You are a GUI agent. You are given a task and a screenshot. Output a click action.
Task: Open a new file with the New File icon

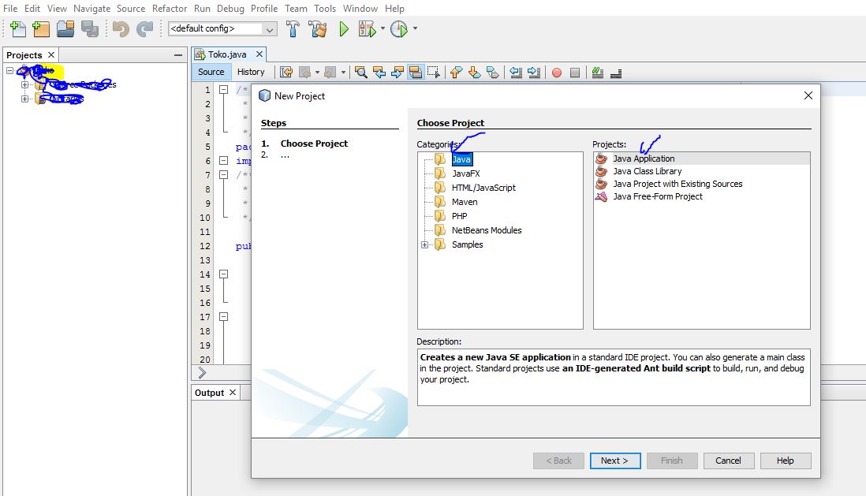click(x=16, y=29)
